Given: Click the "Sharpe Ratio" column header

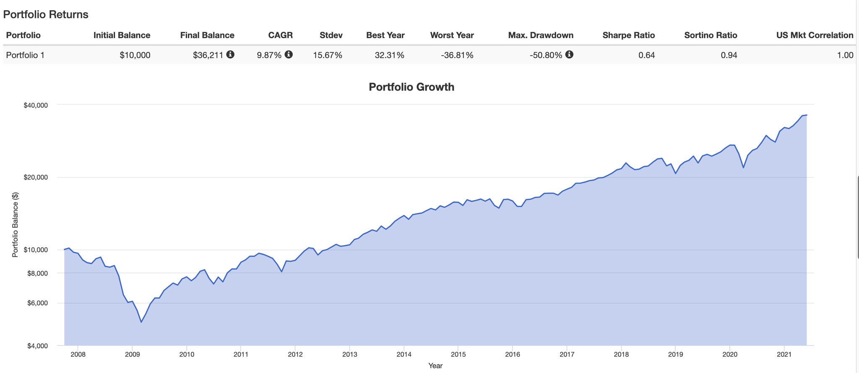Looking at the screenshot, I should (629, 35).
